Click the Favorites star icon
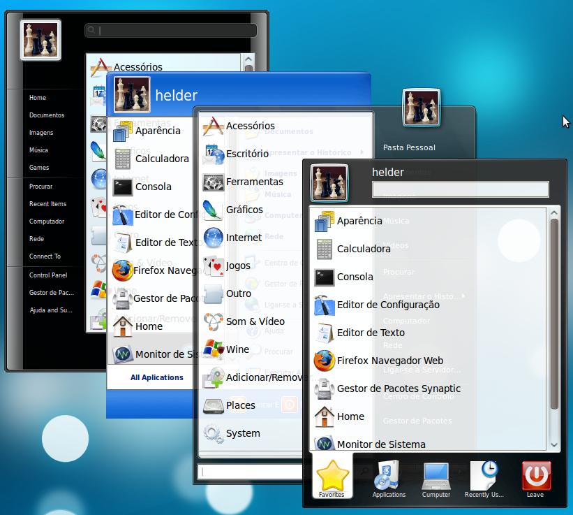The width and height of the screenshot is (573, 515). click(332, 477)
